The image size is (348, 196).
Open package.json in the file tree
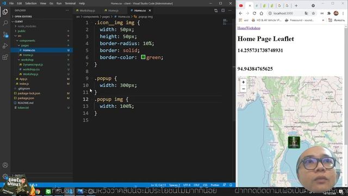tap(26, 98)
